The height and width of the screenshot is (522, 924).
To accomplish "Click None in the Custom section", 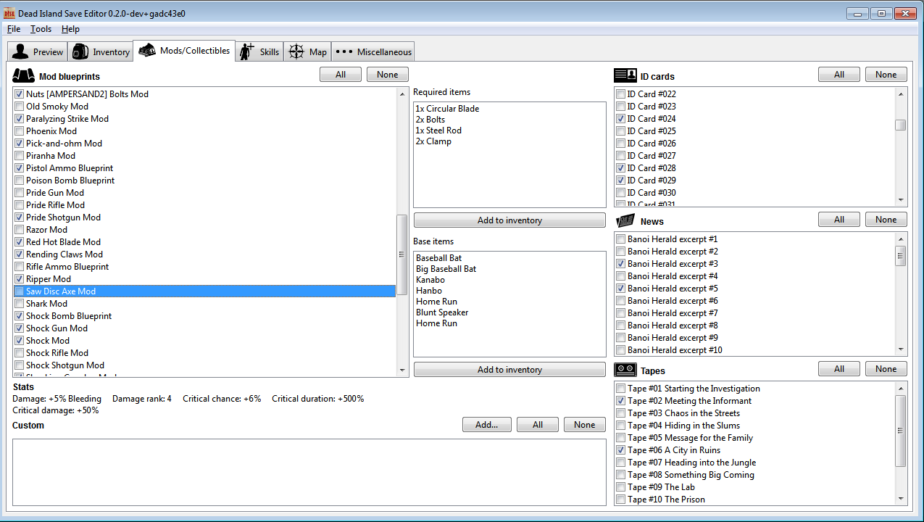I will click(585, 425).
